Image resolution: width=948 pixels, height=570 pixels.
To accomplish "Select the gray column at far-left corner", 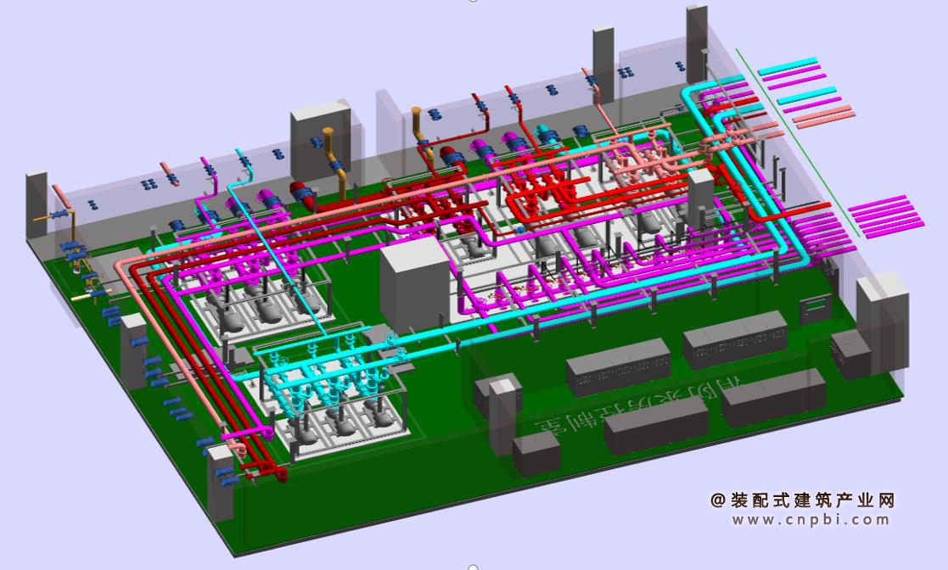I will point(36,205).
